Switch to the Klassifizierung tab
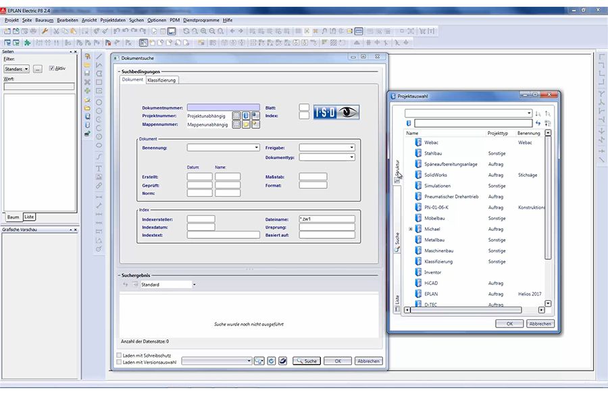Image resolution: width=608 pixels, height=405 pixels. (x=161, y=80)
